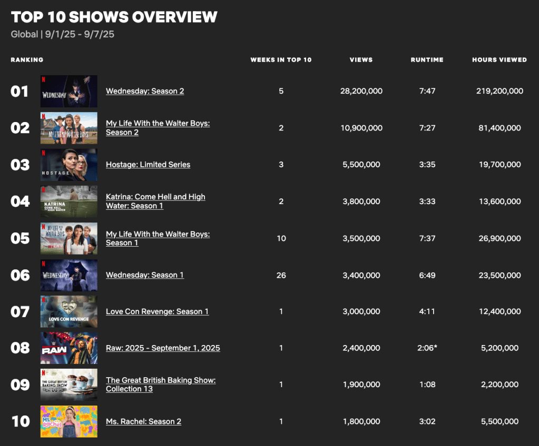The height and width of the screenshot is (446, 539).
Task: Click the 81,400,000 hours viewed value
Action: [x=499, y=128]
